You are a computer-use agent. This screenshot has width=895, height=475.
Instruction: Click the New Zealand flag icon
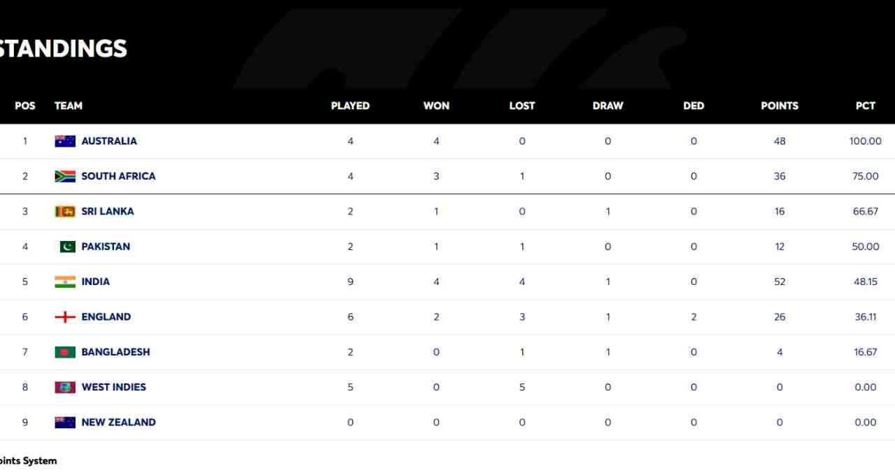click(65, 423)
